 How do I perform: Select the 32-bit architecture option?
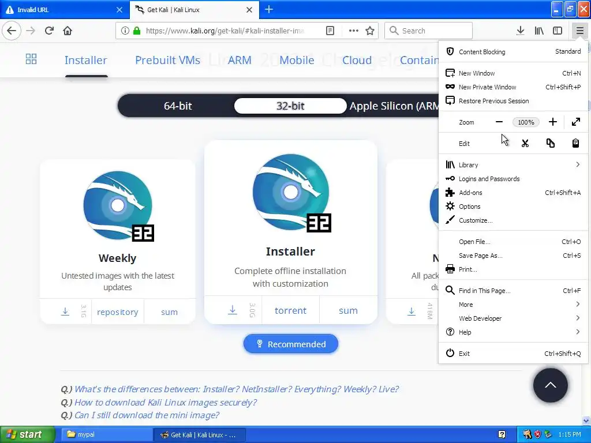(290, 106)
